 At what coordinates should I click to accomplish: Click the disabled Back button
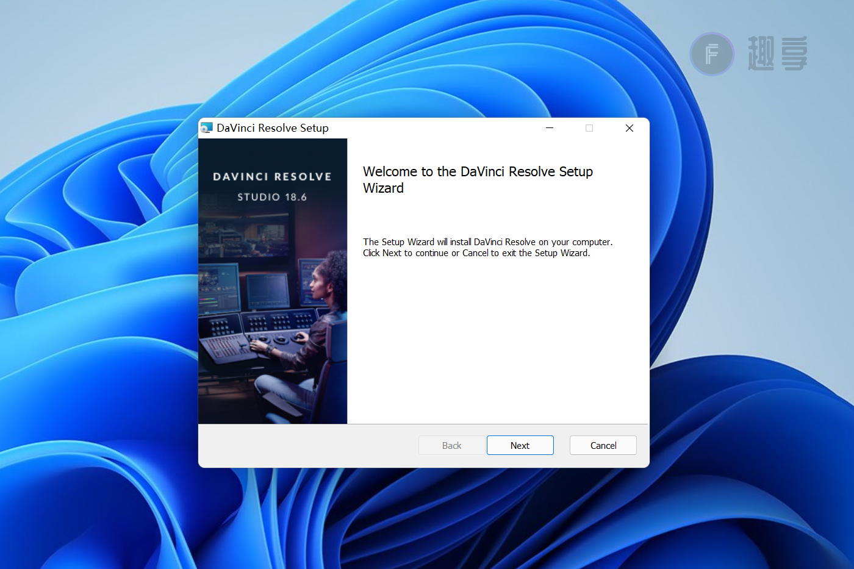click(x=451, y=445)
